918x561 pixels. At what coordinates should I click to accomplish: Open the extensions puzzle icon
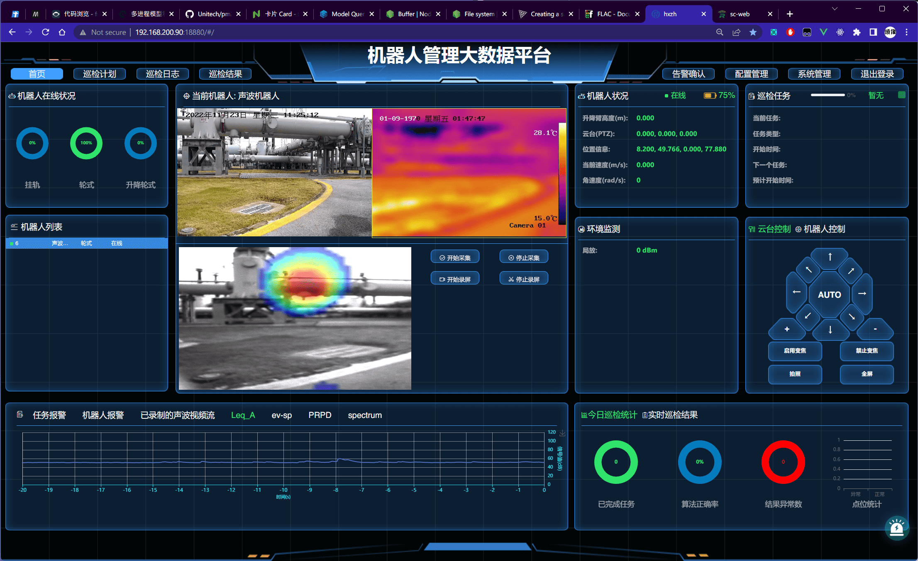[x=857, y=32]
